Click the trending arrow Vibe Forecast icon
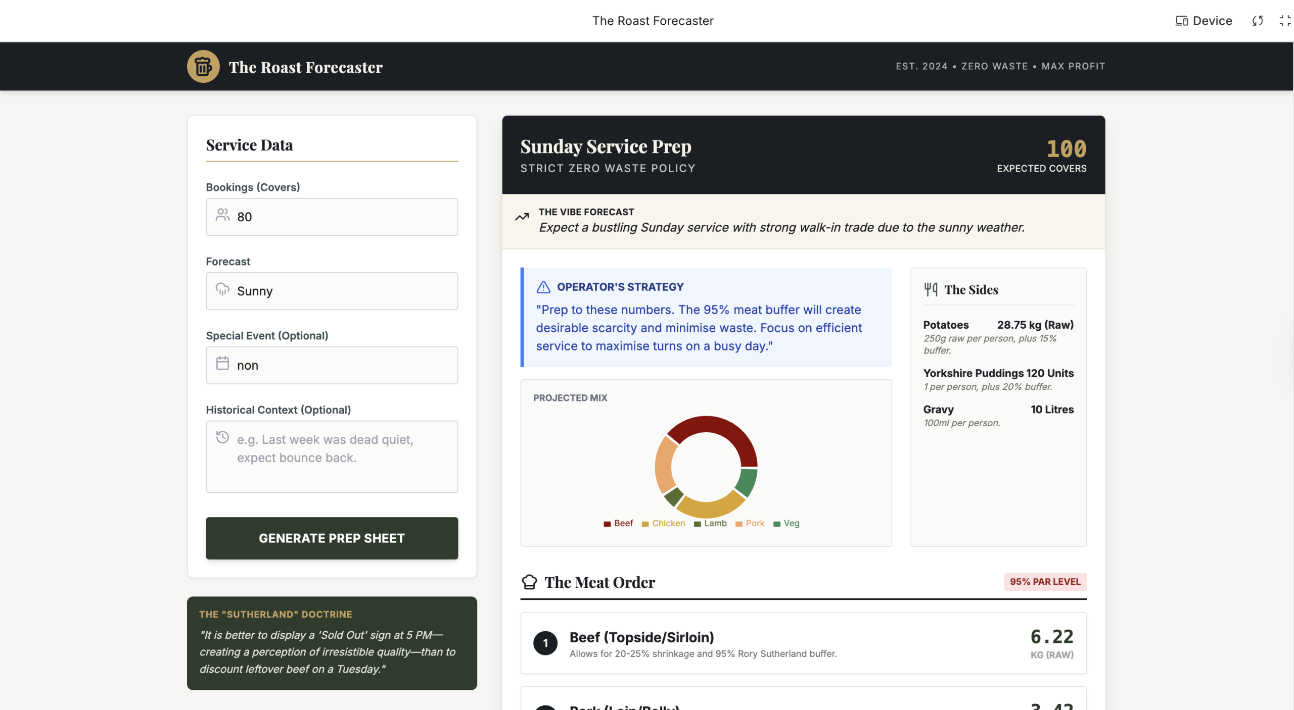The width and height of the screenshot is (1294, 710). pos(522,217)
